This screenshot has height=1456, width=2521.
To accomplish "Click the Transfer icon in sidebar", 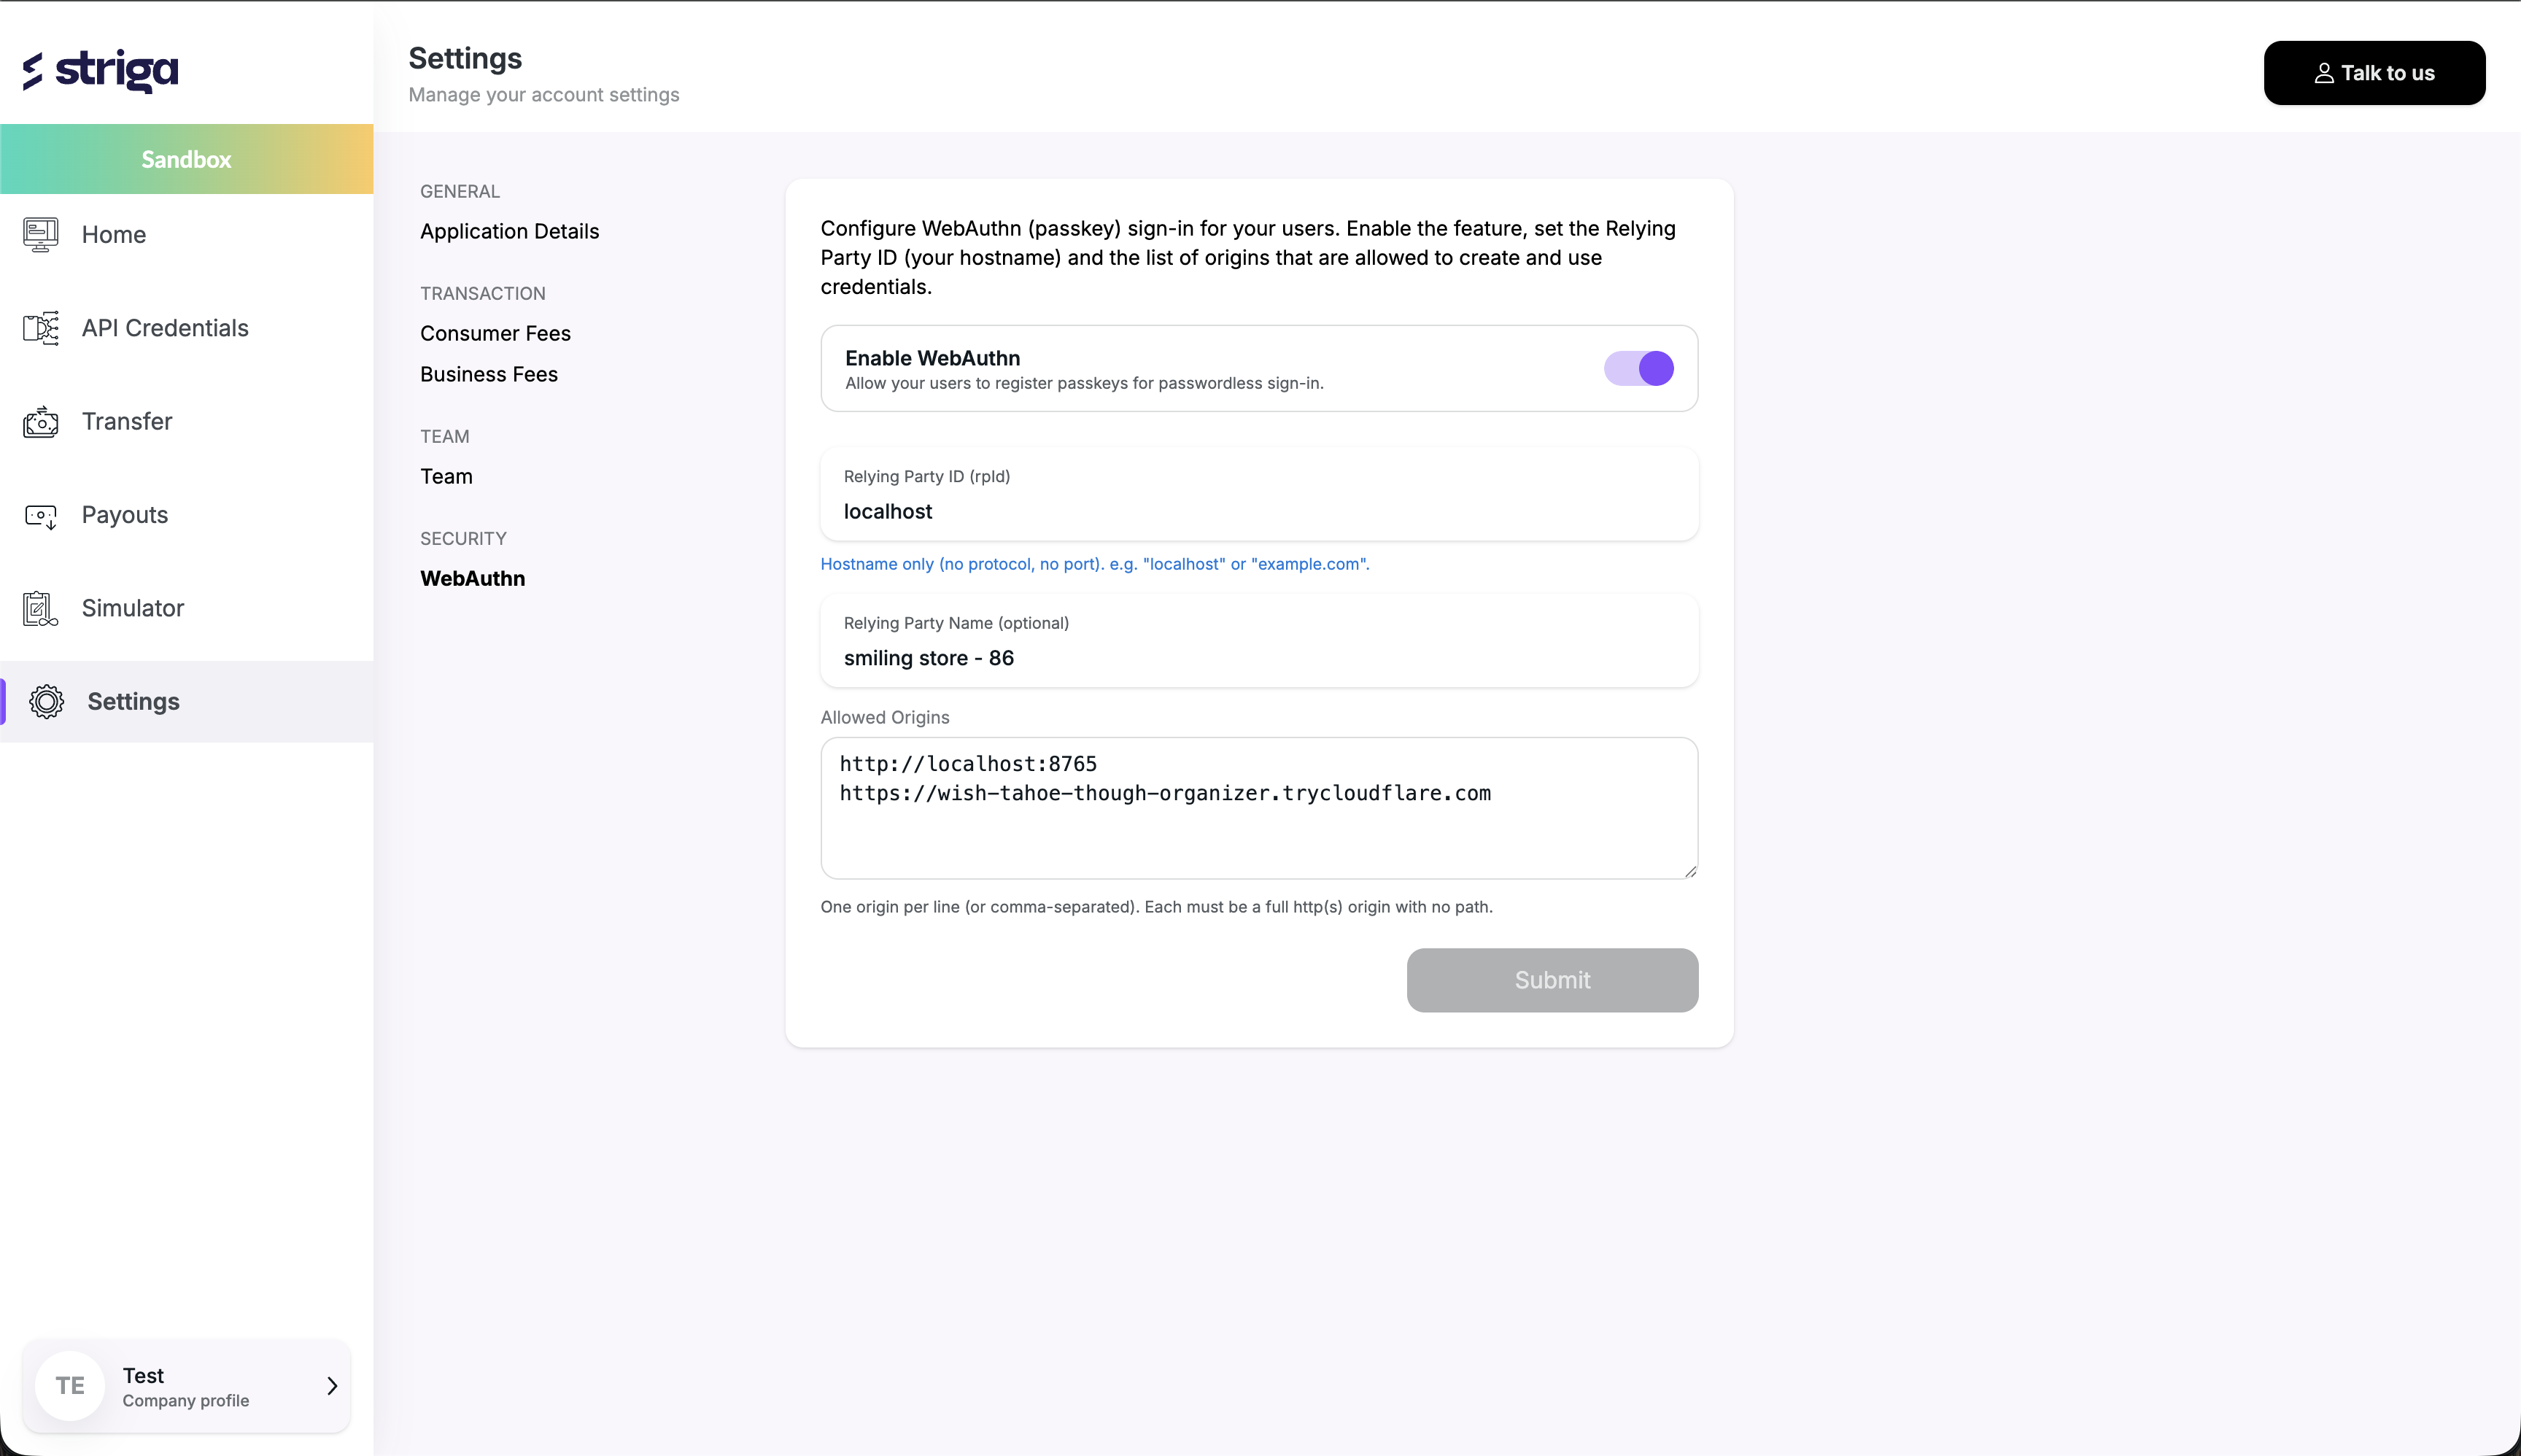I will click(41, 422).
